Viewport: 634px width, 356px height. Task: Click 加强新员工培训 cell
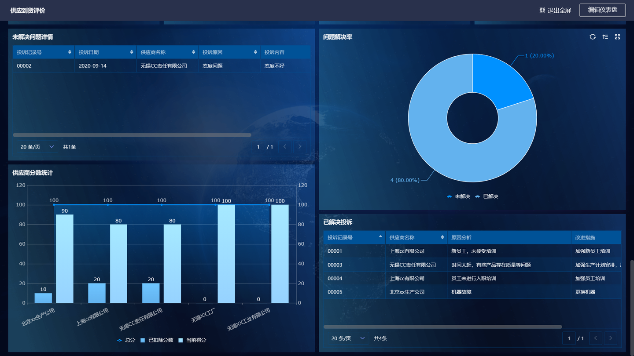point(593,251)
